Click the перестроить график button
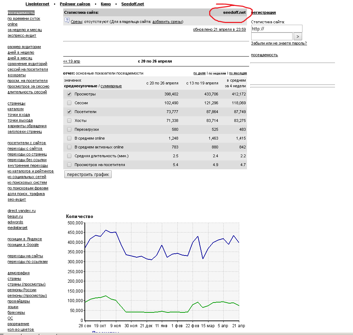The height and width of the screenshot is (335, 353). (88, 175)
